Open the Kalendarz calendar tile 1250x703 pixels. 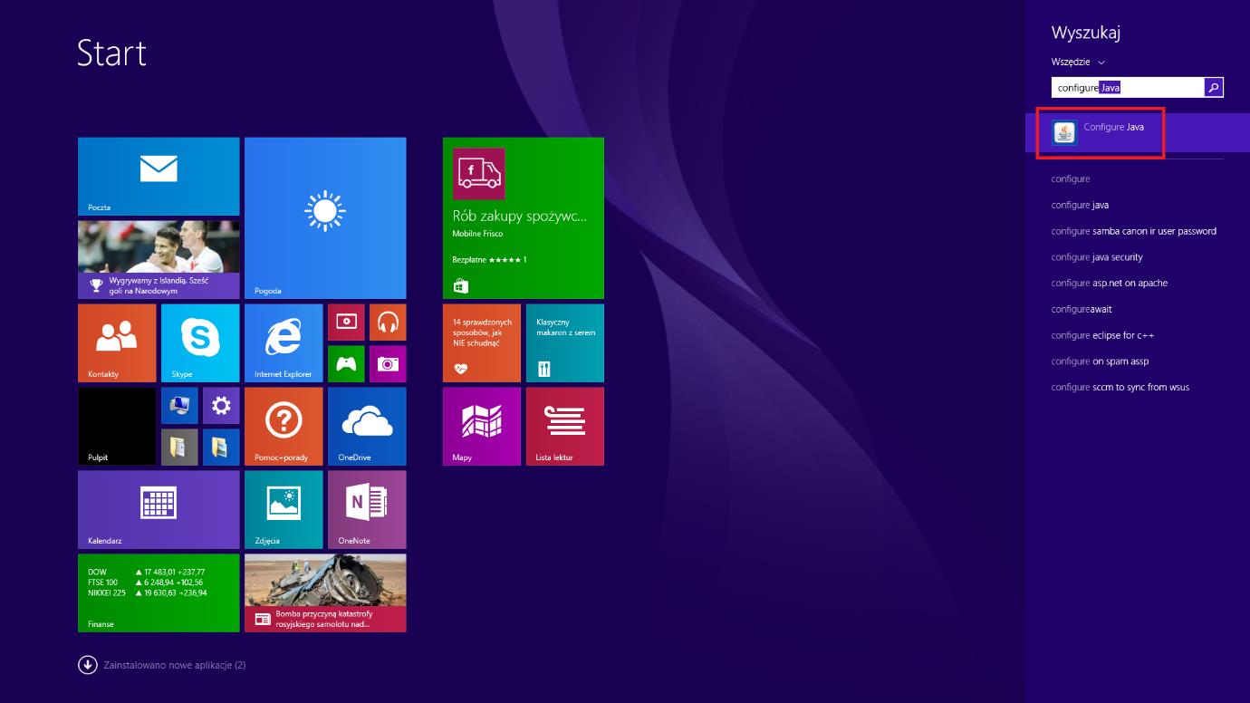coord(159,510)
